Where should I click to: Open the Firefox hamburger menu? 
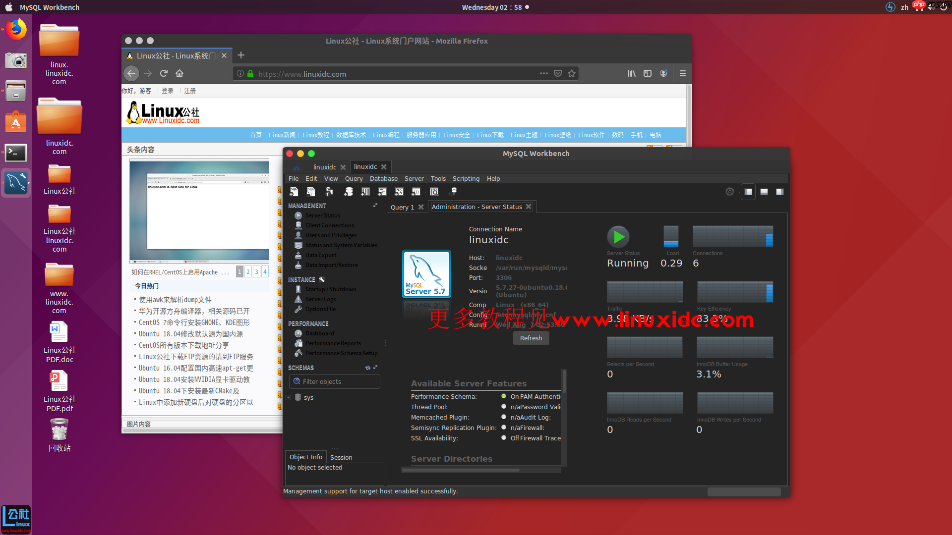tap(682, 73)
